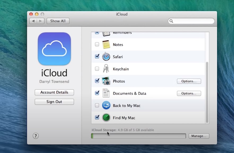Turn on Back to My Mac checkbox
Screen dimensions: 234x153
[97, 105]
